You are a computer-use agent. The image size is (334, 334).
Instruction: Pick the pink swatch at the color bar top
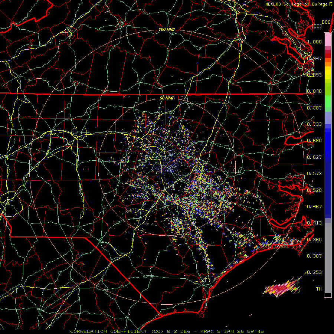click(x=328, y=39)
